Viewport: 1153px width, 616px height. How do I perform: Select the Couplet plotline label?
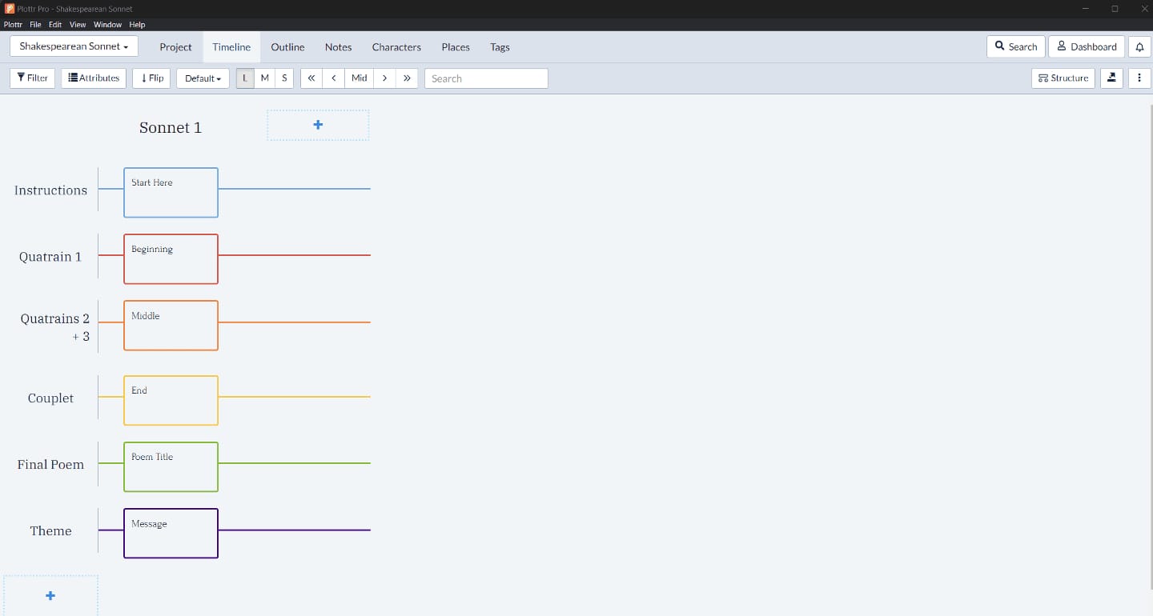tap(50, 398)
